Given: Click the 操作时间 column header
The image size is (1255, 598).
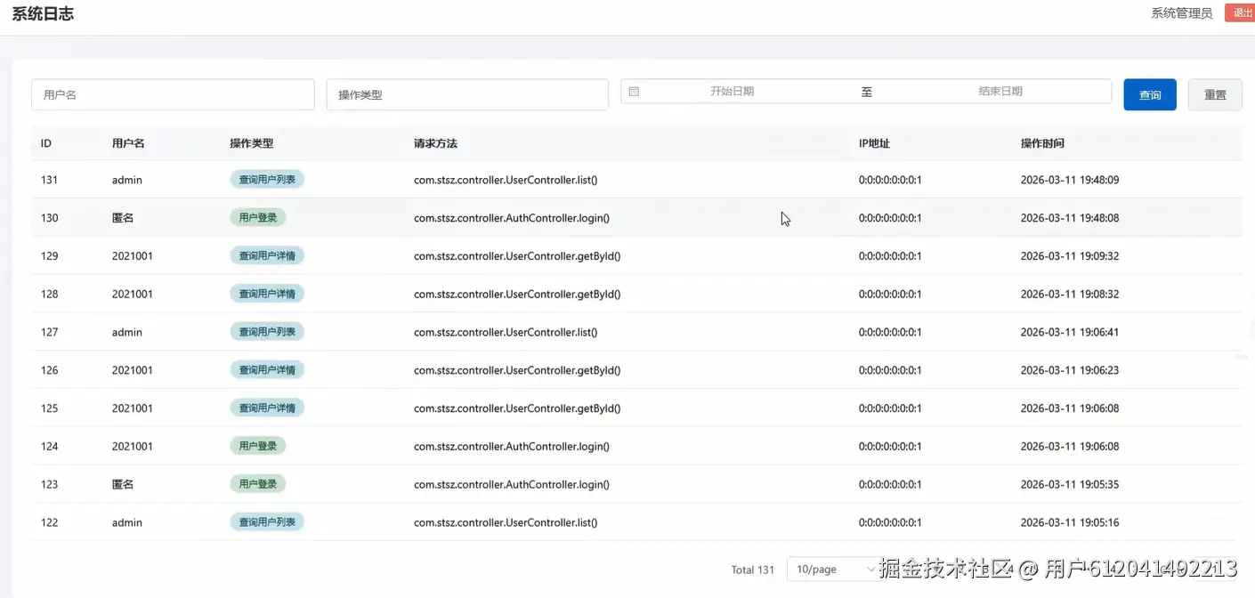Looking at the screenshot, I should 1042,143.
